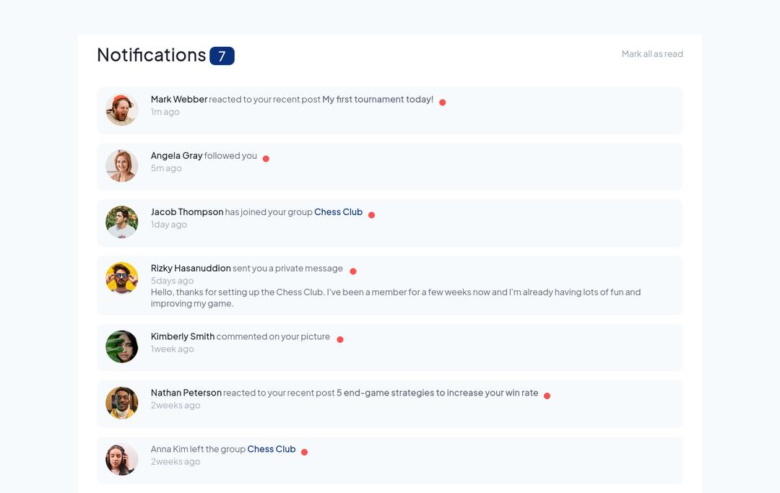Open Angela Gray's profile picture
The height and width of the screenshot is (493, 780).
(121, 166)
